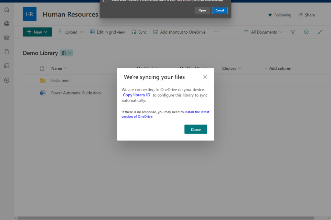Click Cancel in the browser prompt

pyautogui.click(x=219, y=10)
